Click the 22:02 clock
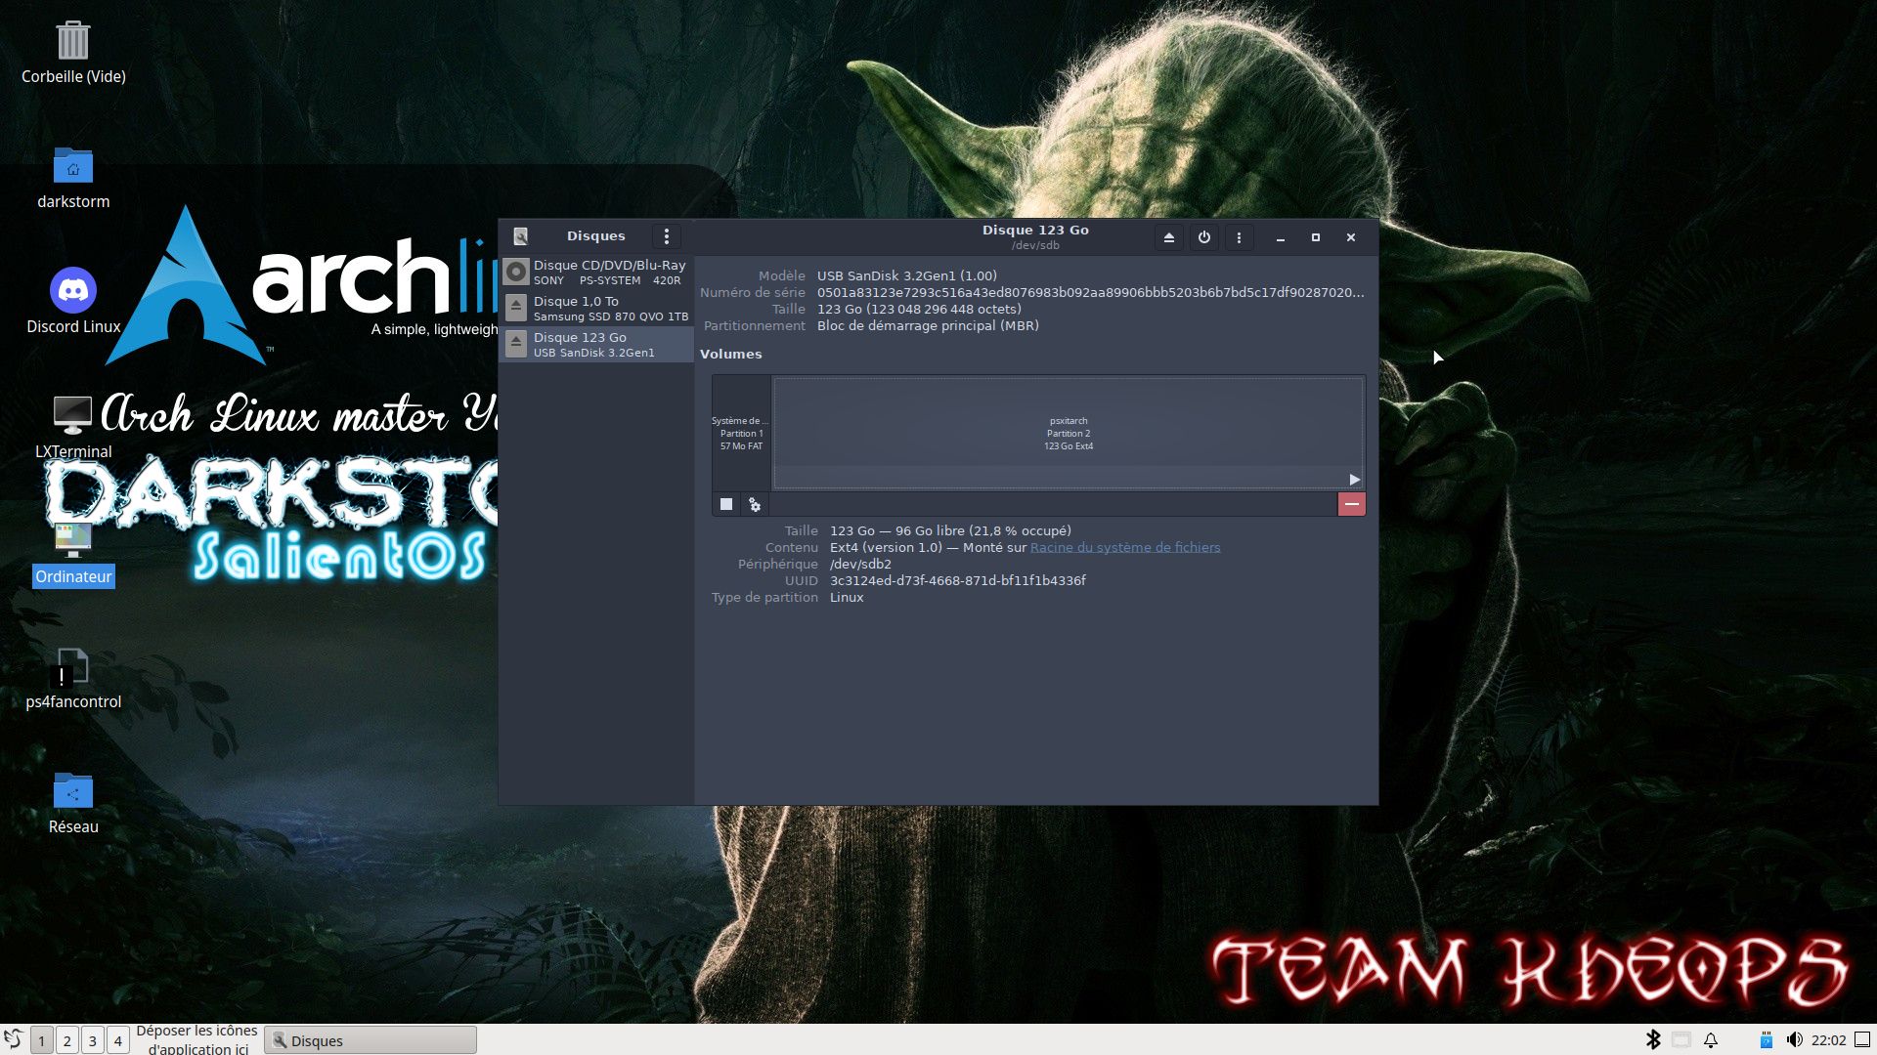The image size is (1877, 1055). coord(1828,1040)
